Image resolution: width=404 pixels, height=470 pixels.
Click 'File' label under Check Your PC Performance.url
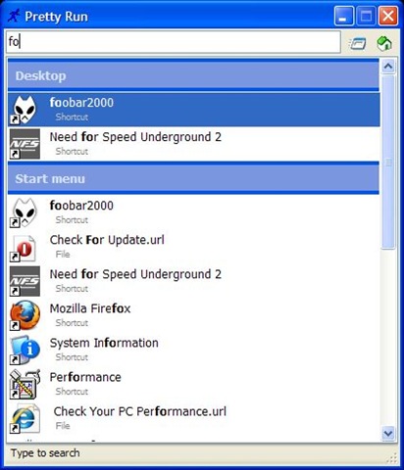coord(63,426)
